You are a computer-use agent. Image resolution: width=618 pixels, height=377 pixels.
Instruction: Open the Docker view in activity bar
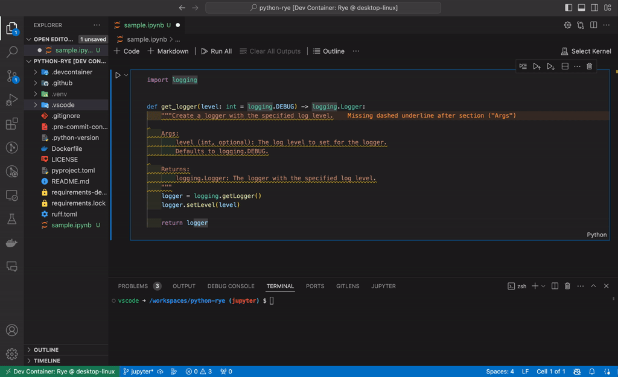[12, 242]
